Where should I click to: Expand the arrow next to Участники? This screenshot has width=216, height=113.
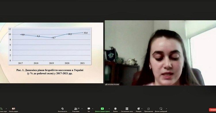(82, 109)
